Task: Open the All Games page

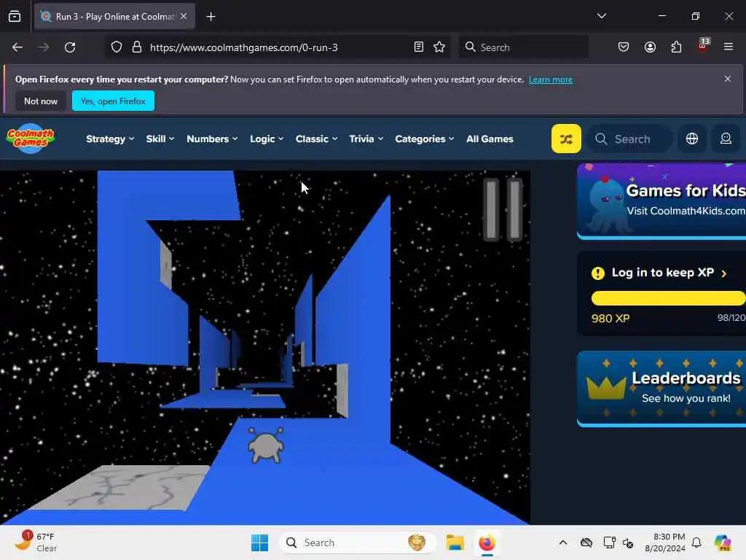Action: tap(490, 139)
